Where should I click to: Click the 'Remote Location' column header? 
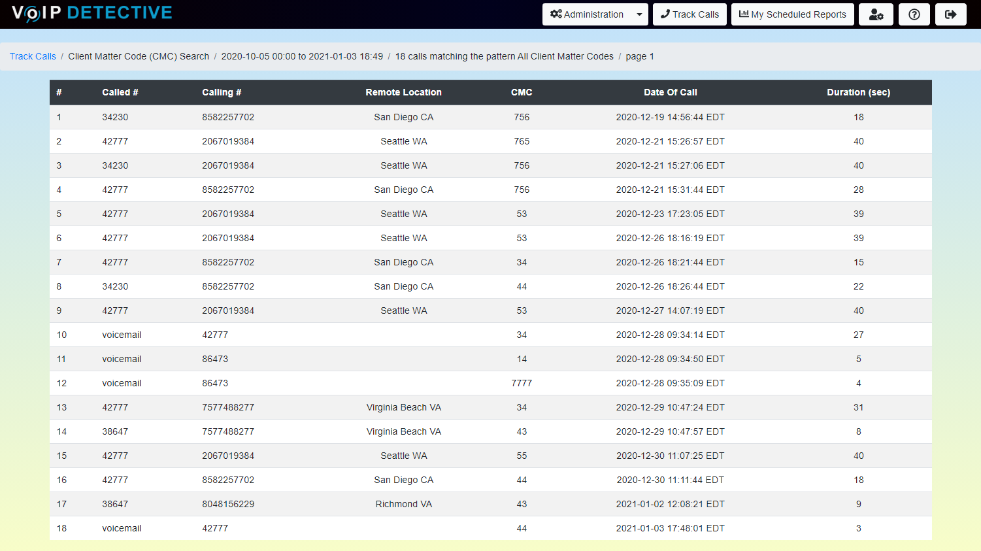[x=404, y=92]
